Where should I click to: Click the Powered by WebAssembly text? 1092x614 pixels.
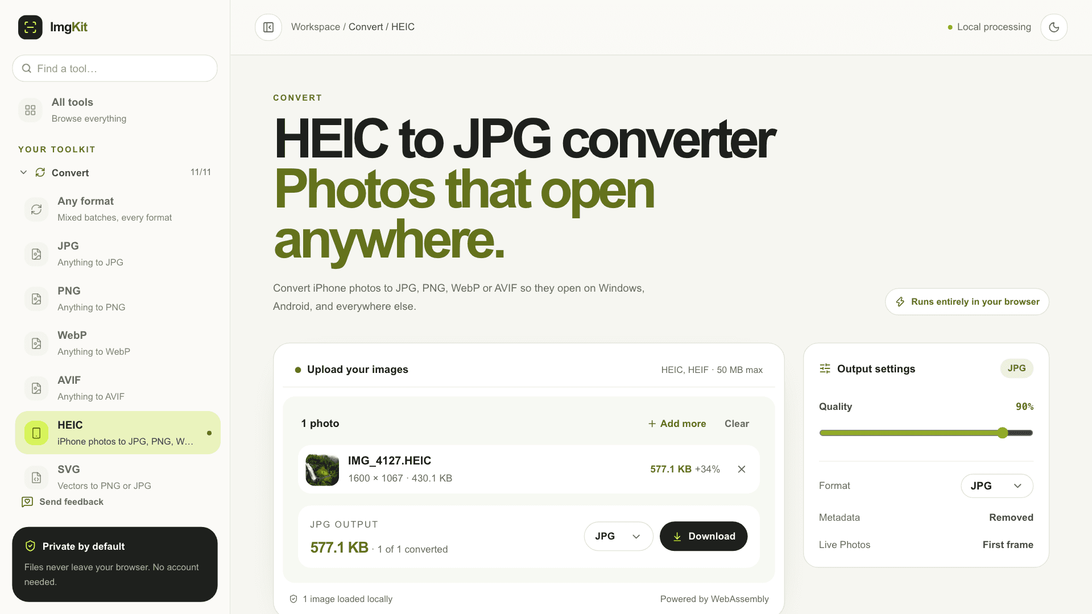[x=714, y=599]
